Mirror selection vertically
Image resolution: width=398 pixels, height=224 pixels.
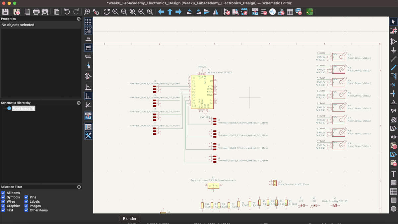[207, 12]
